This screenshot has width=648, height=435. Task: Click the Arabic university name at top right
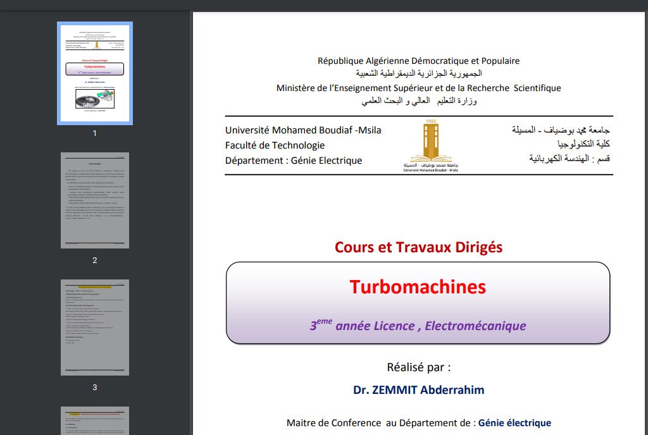(561, 130)
